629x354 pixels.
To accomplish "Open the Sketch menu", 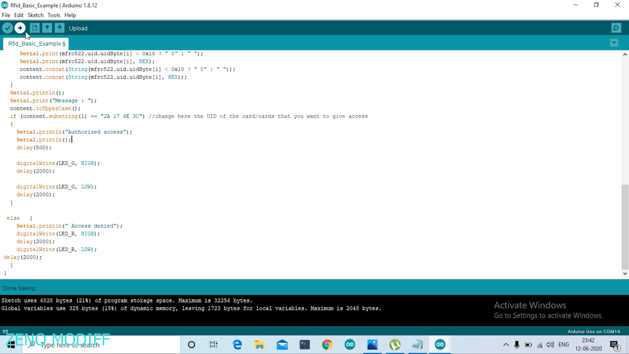I will tap(35, 15).
